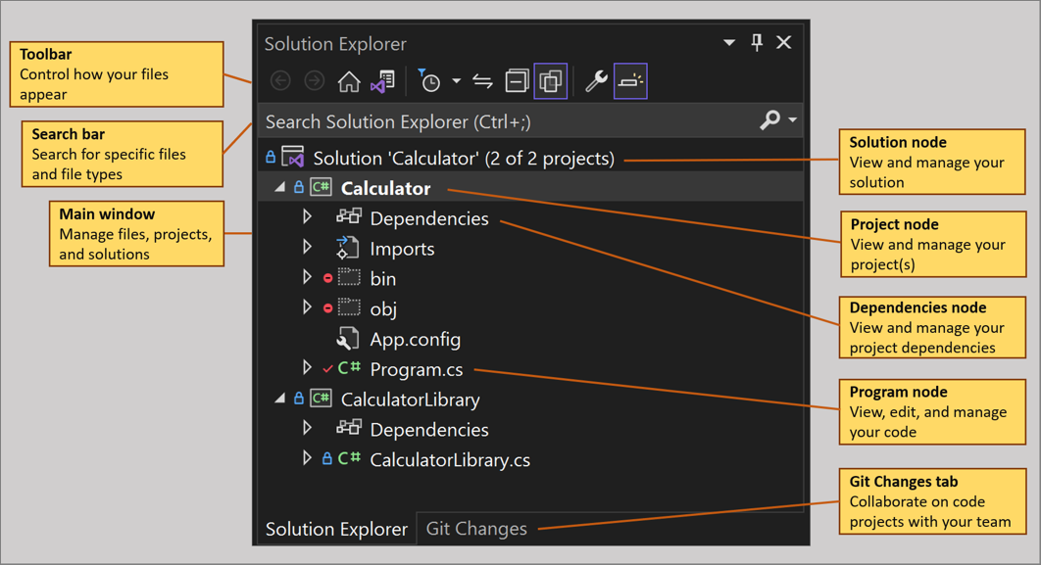Click the Home icon in Solution Explorer toolbar
This screenshot has width=1041, height=565.
[349, 80]
